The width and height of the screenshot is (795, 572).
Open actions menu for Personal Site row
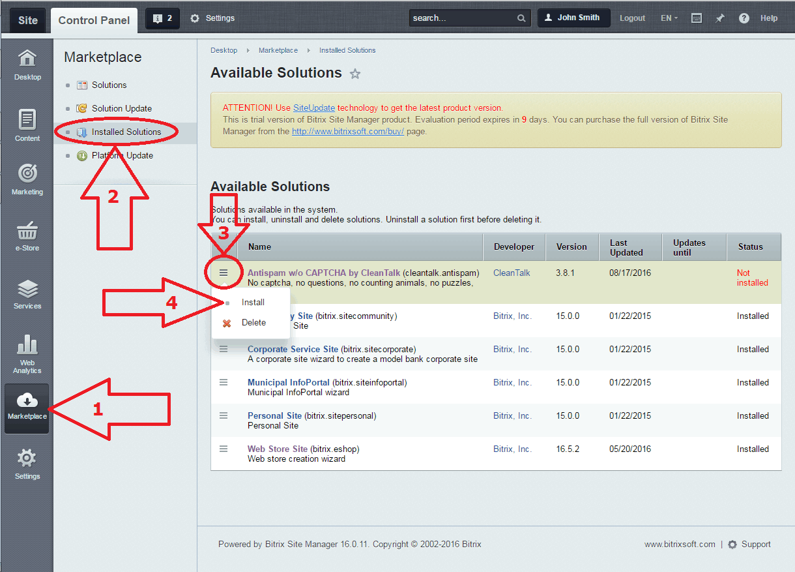[224, 415]
